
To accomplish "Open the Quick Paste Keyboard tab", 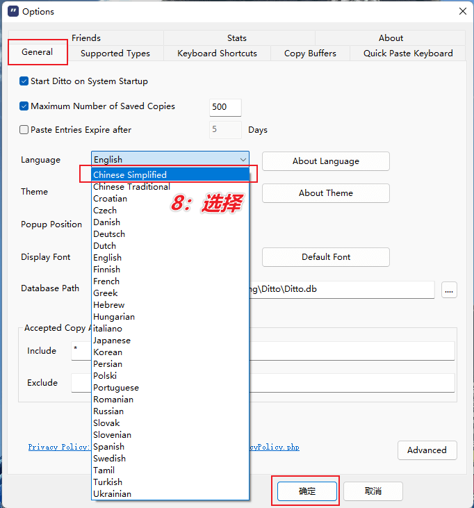I will (408, 54).
